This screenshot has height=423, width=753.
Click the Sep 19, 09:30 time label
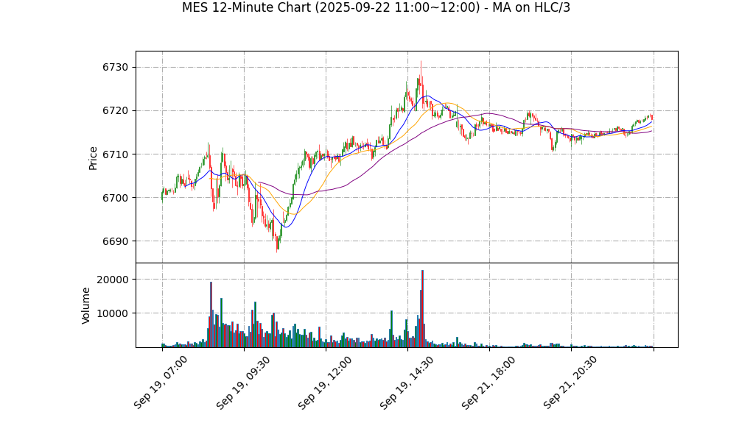click(242, 383)
